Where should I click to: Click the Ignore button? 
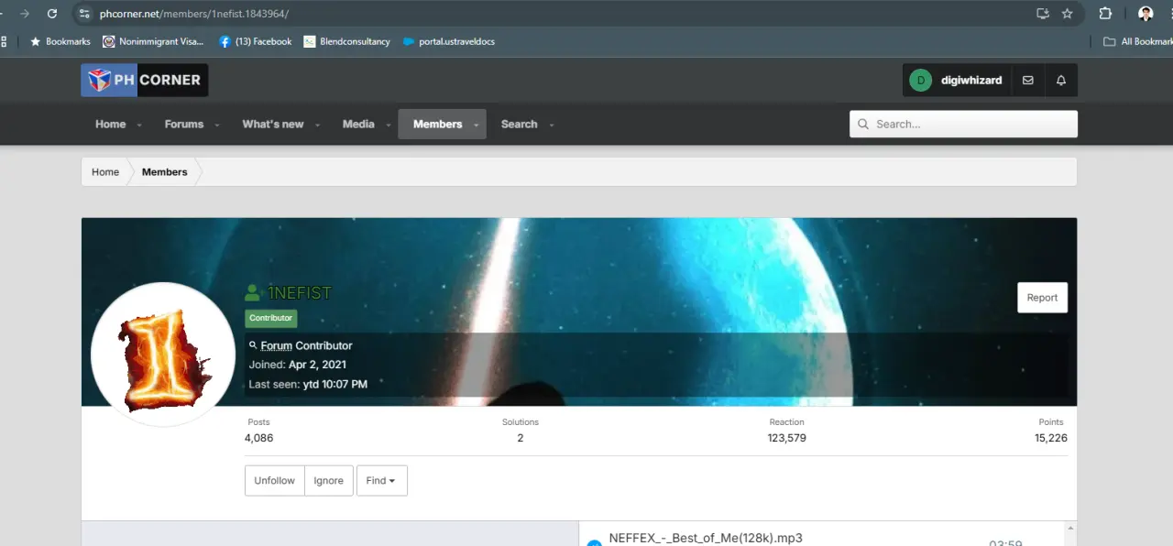[x=328, y=480]
